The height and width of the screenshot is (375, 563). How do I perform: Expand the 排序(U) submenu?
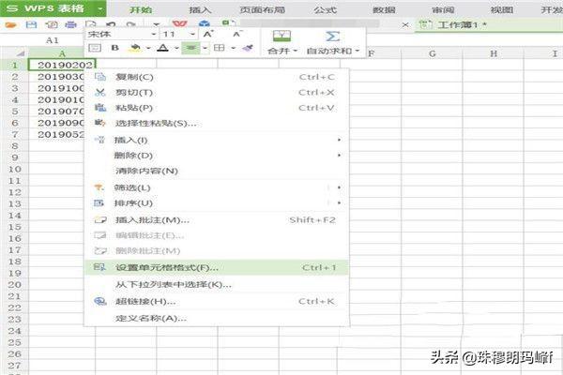point(217,203)
